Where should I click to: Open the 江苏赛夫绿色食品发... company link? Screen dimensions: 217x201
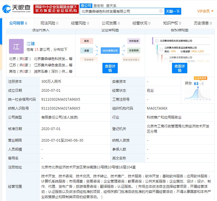51,65
